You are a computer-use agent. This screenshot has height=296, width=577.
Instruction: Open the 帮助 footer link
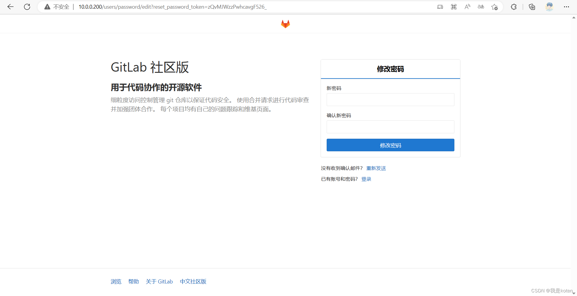133,282
